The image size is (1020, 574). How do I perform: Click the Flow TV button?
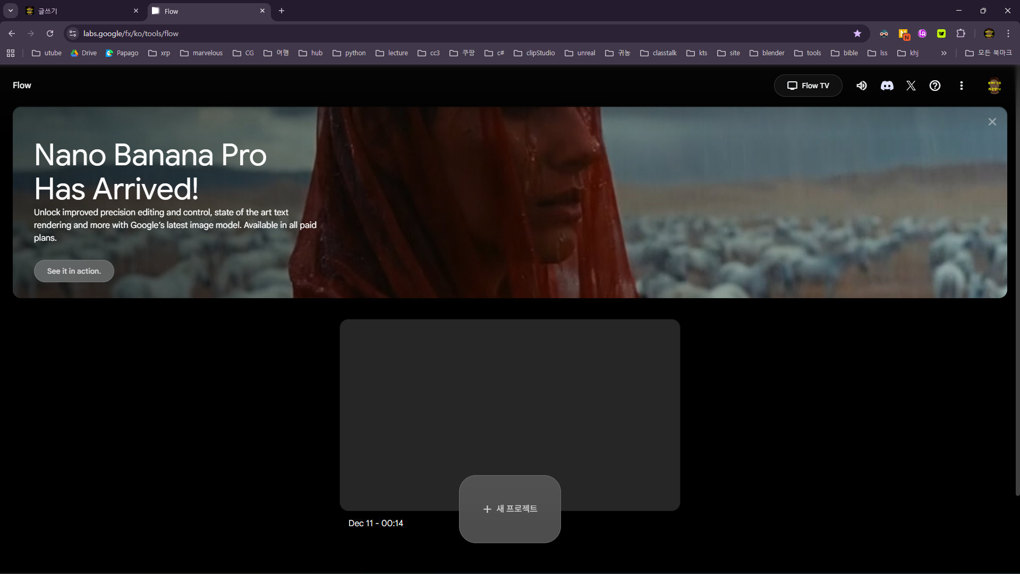tap(808, 86)
